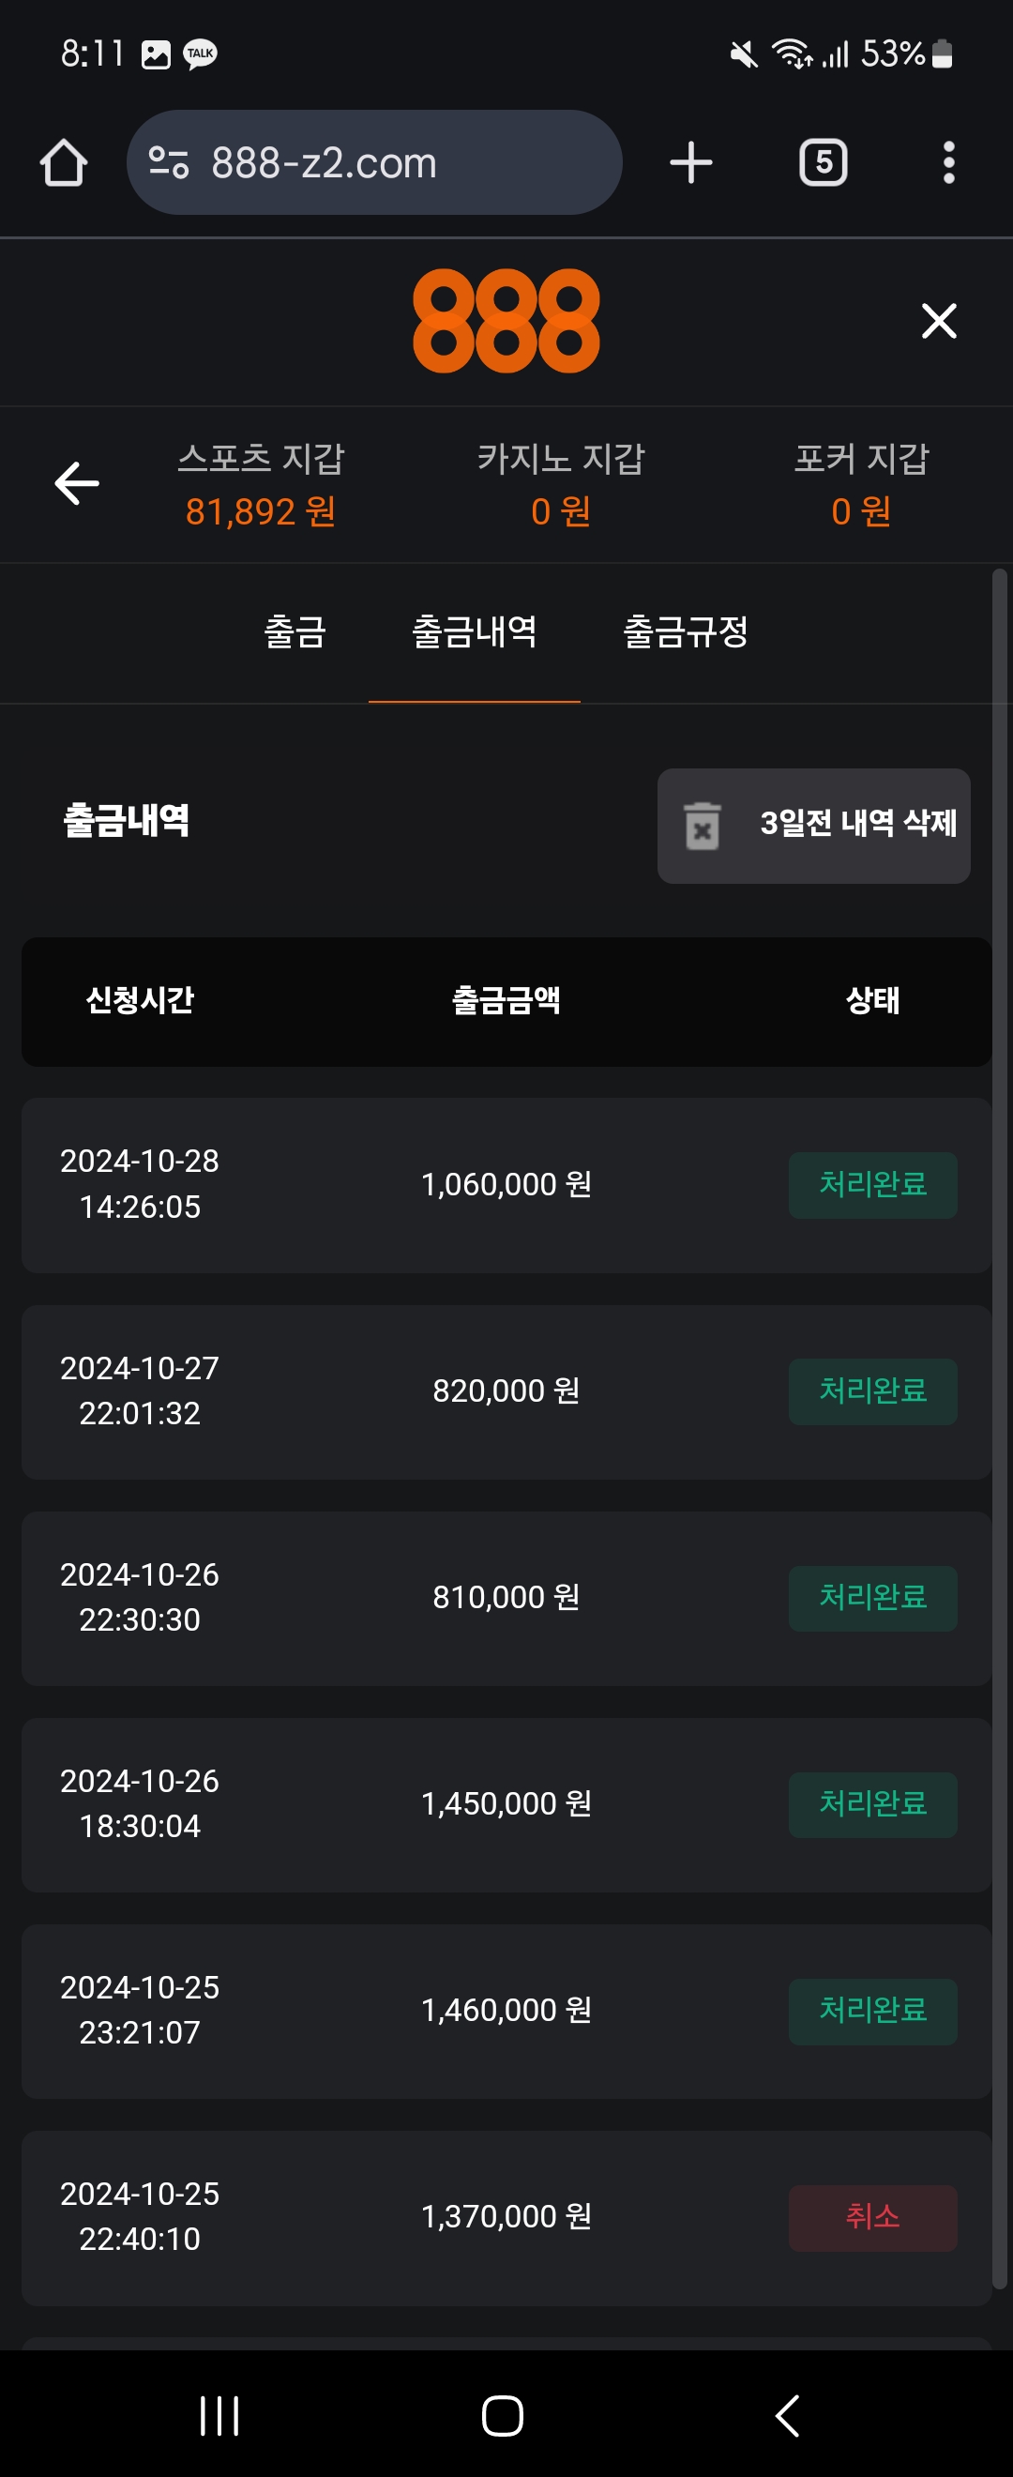Select the 카지노 지갑 balance
Image resolution: width=1013 pixels, height=2477 pixels.
560,511
